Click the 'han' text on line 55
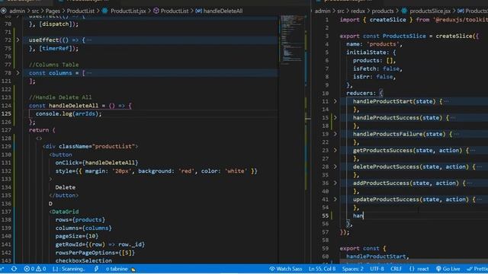488x274 pixels. 358,215
